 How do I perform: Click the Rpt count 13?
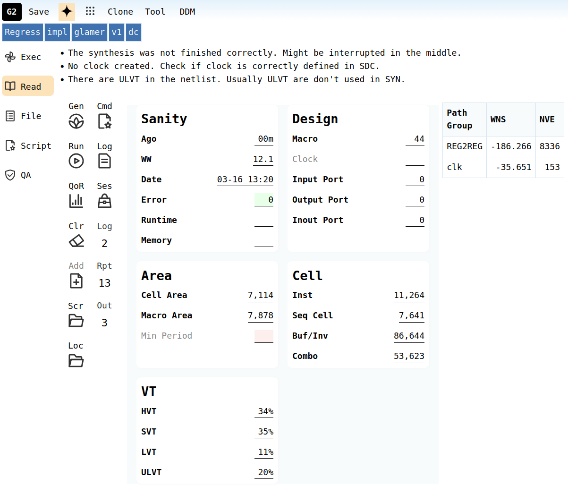point(104,283)
